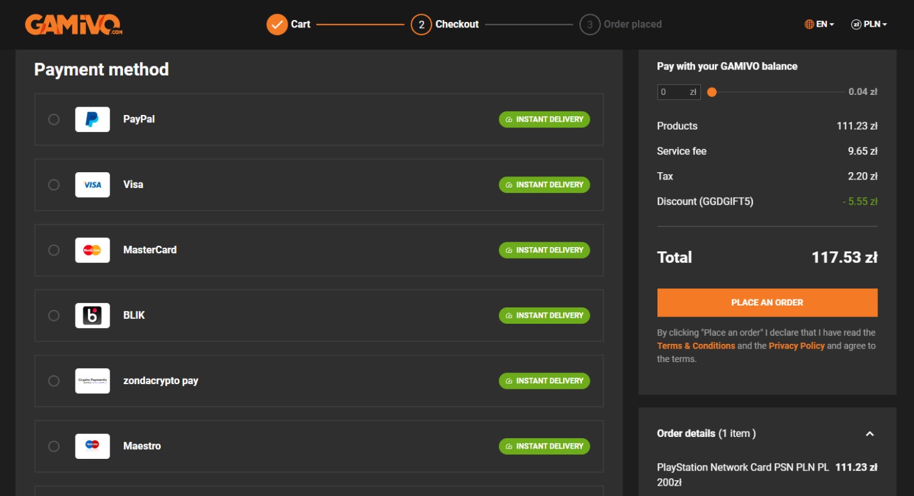This screenshot has height=496, width=914.
Task: Select the zondacrypto pay radio button
Action: tap(54, 381)
